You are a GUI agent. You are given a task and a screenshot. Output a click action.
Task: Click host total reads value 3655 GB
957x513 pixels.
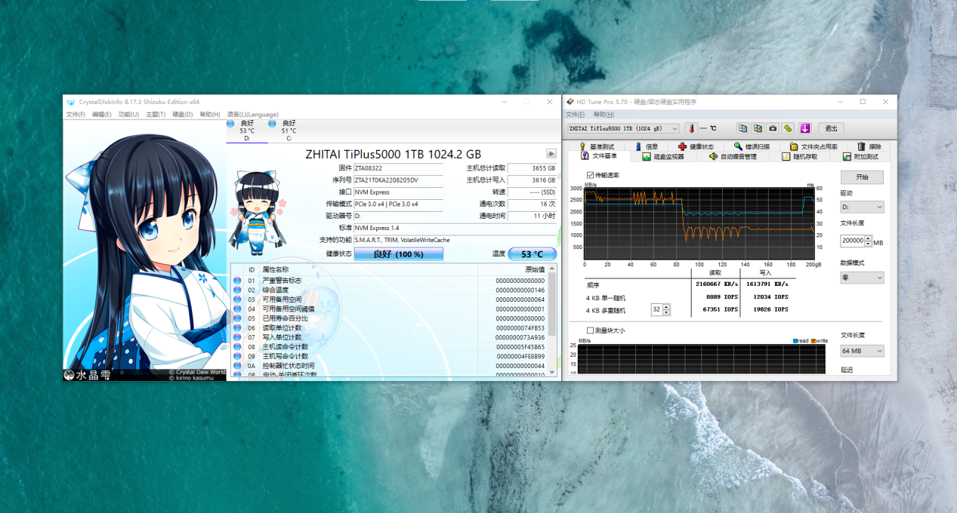click(533, 167)
